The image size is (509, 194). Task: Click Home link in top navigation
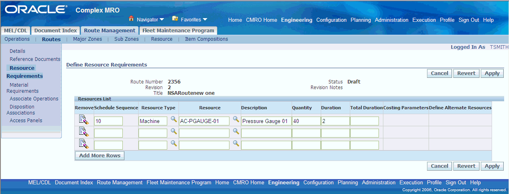pyautogui.click(x=235, y=20)
